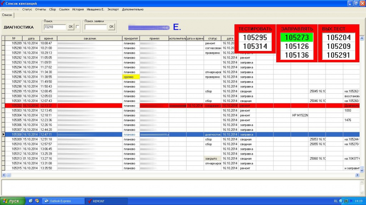Open the Экспорт menu

coord(113,9)
